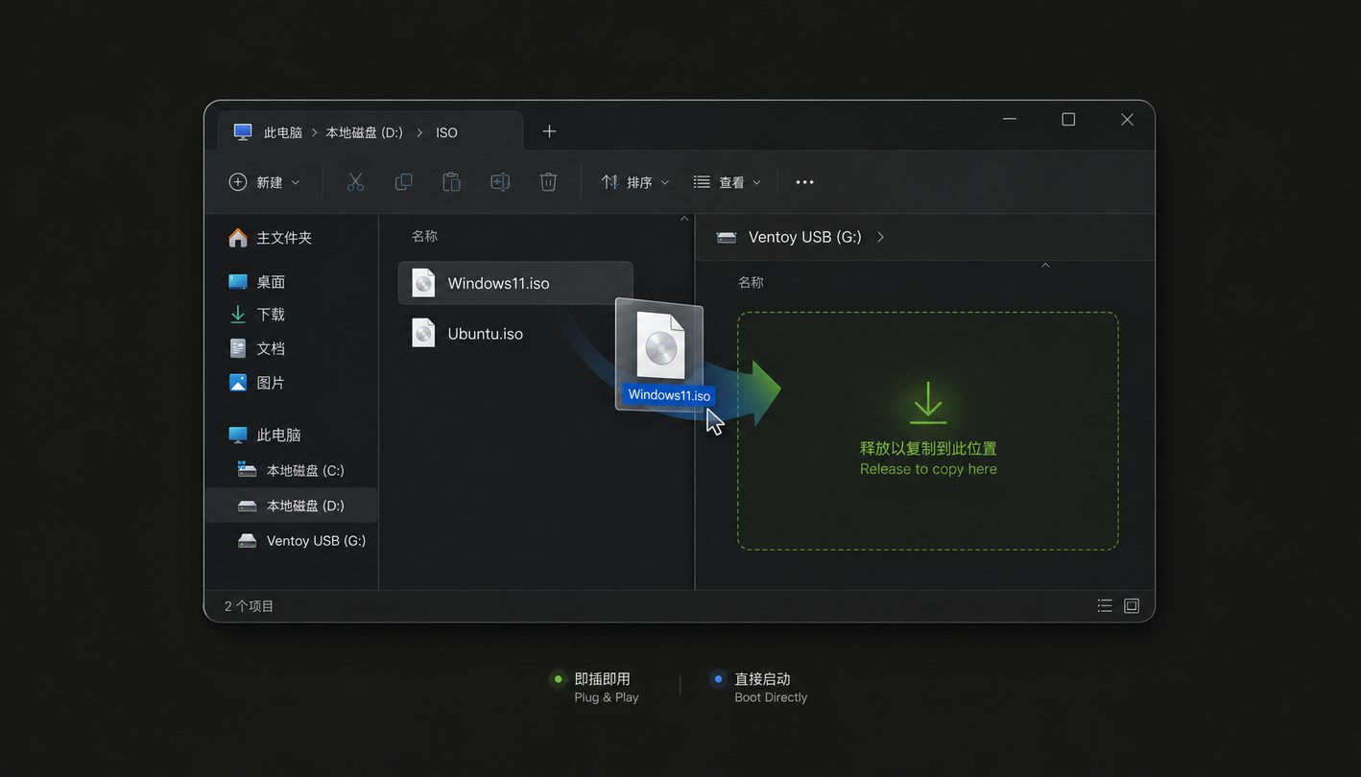This screenshot has height=777, width=1361.
Task: Click the 新建 new item button
Action: [x=264, y=182]
